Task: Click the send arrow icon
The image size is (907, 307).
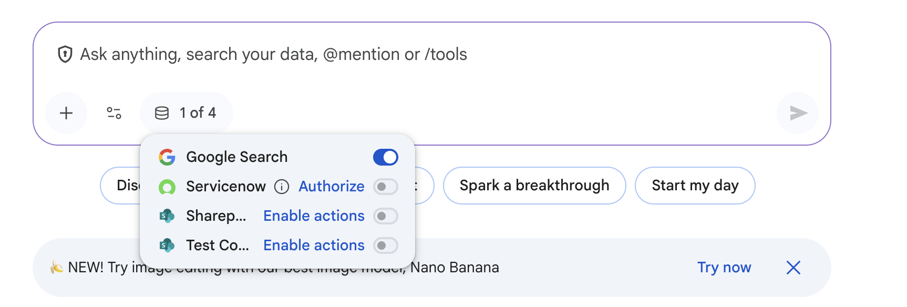Action: [x=797, y=113]
